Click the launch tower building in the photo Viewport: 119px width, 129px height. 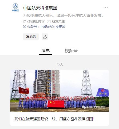click(x=47, y=83)
